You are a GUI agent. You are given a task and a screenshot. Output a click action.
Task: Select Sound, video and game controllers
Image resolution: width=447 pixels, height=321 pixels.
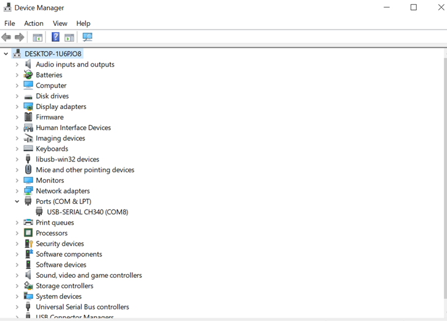89,275
